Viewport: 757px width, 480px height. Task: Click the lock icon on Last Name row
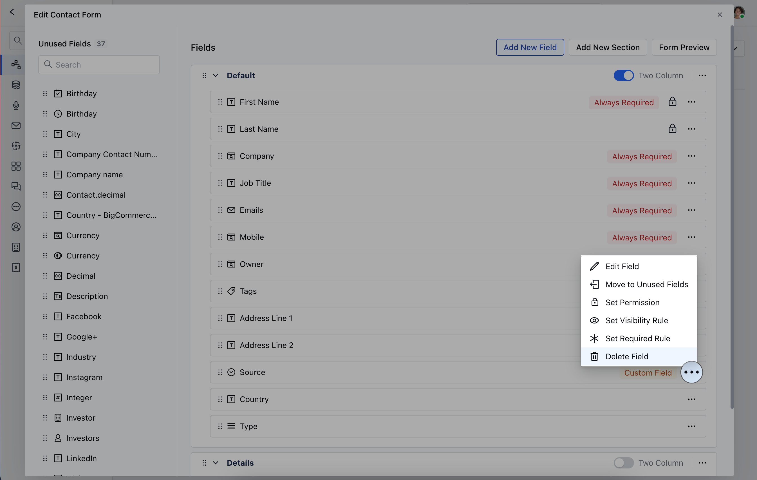pyautogui.click(x=672, y=129)
